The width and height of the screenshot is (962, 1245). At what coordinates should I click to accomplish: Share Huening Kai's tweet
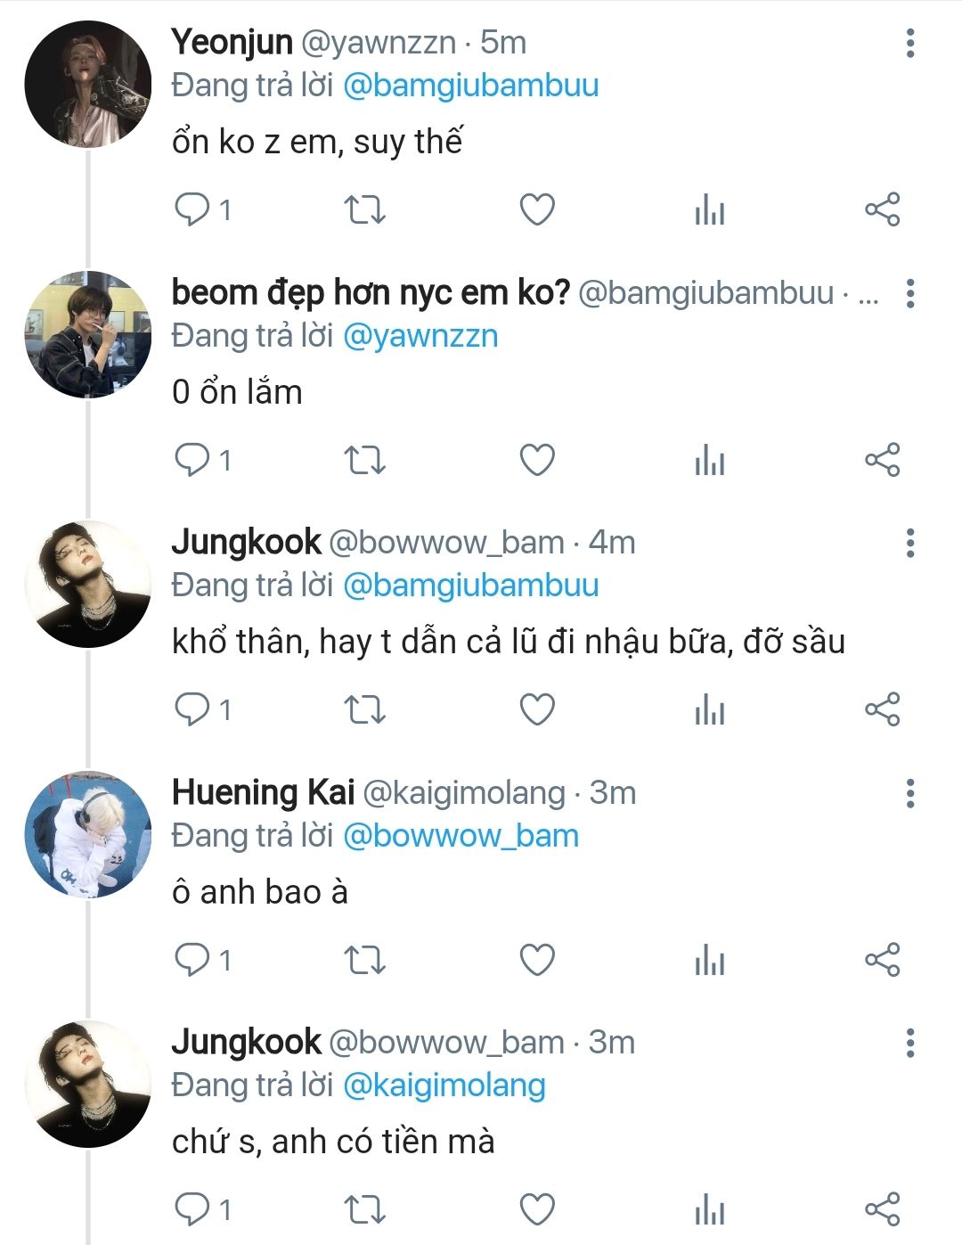coord(882,961)
